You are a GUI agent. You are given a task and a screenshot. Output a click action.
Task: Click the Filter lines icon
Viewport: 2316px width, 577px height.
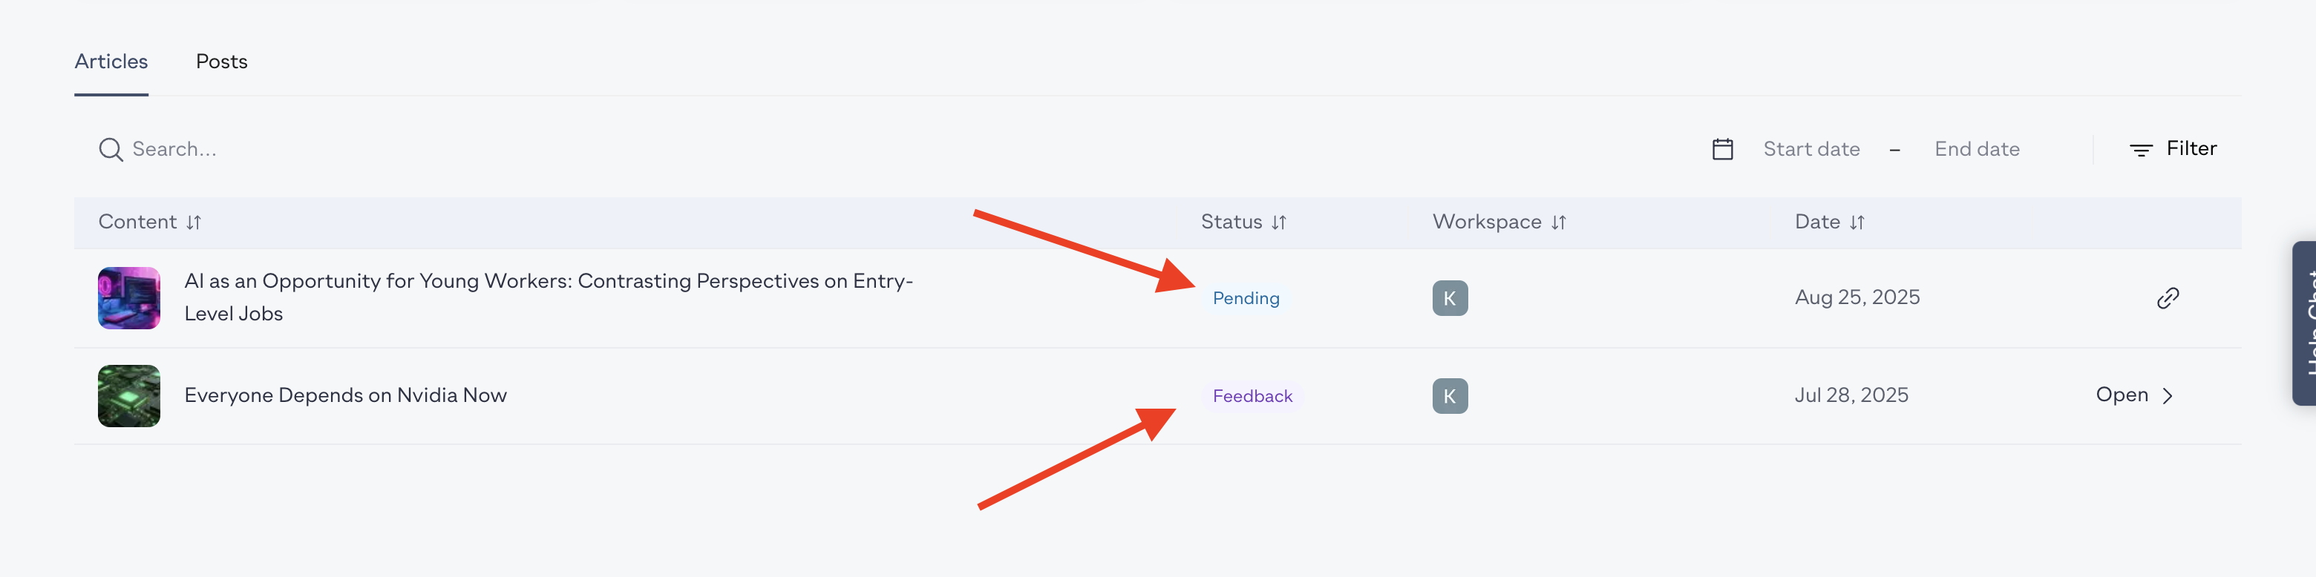pyautogui.click(x=2141, y=150)
